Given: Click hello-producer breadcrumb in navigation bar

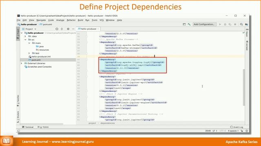Looking at the screenshot, I should click(27, 24).
